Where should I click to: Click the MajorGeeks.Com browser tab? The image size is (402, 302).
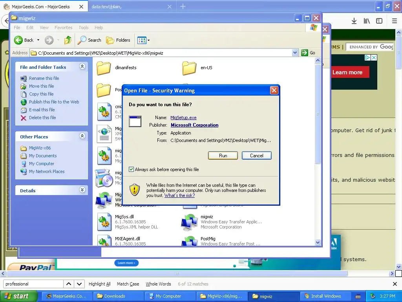click(x=41, y=7)
